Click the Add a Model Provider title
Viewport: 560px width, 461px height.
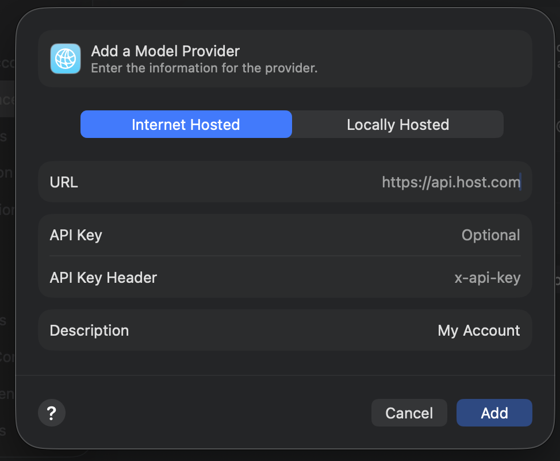[165, 51]
